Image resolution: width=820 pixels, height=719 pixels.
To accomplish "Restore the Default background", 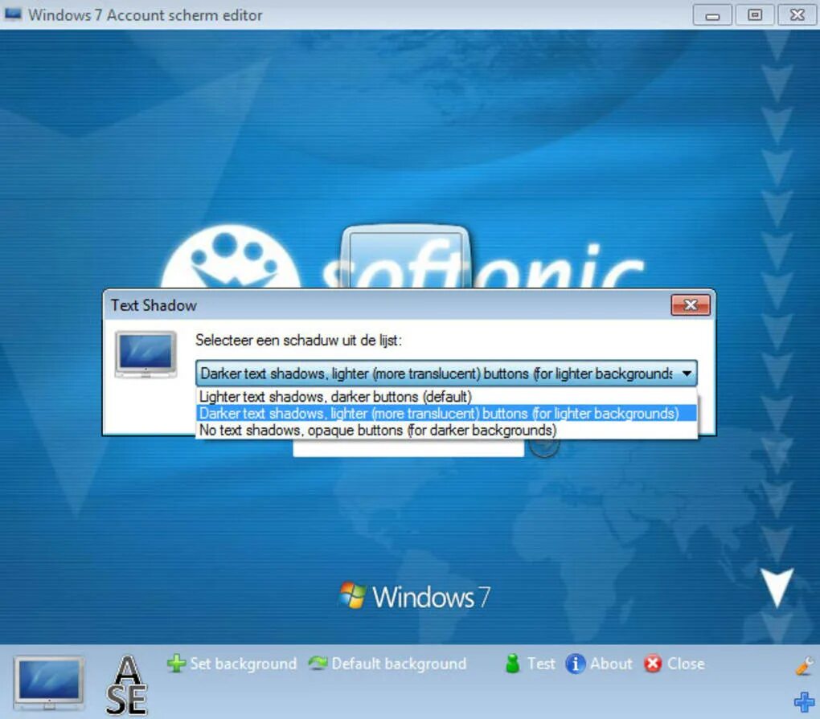I will tap(387, 664).
